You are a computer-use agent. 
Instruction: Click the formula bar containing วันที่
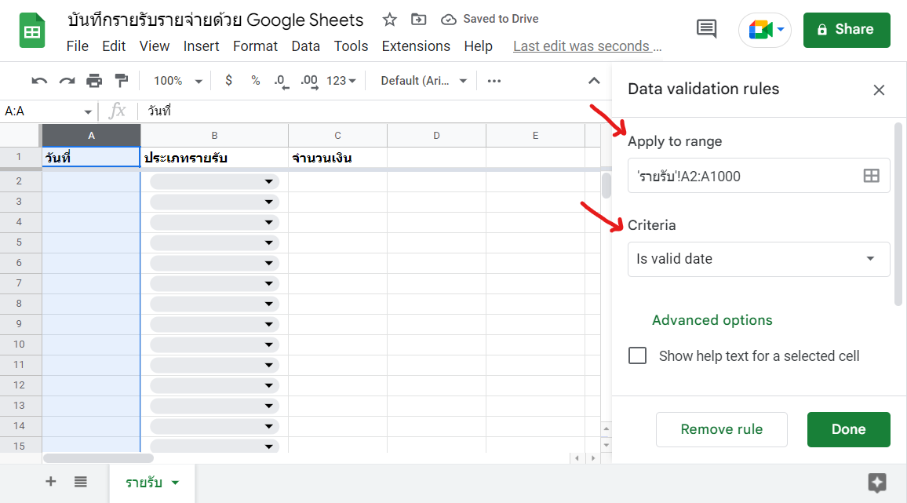pyautogui.click(x=373, y=111)
